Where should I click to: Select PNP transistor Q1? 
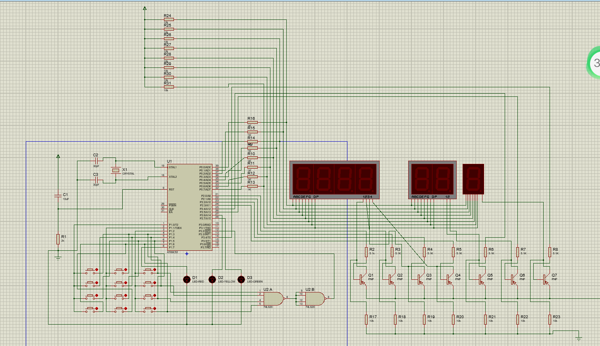coord(362,279)
